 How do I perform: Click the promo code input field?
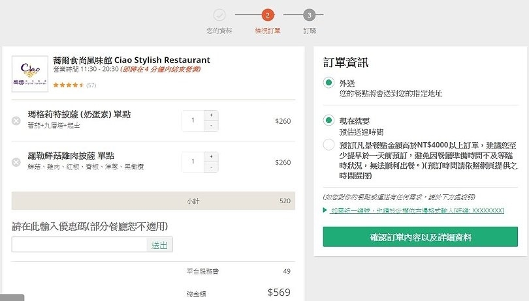point(80,245)
